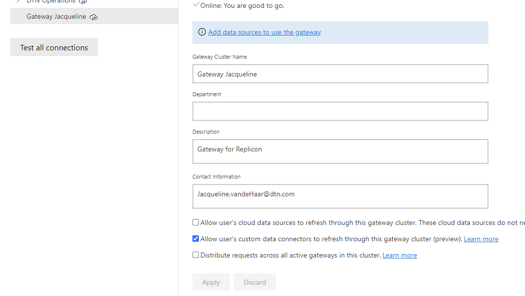The width and height of the screenshot is (525, 296).
Task: Edit the Description field containing Gateway for Replicon
Action: 340,151
